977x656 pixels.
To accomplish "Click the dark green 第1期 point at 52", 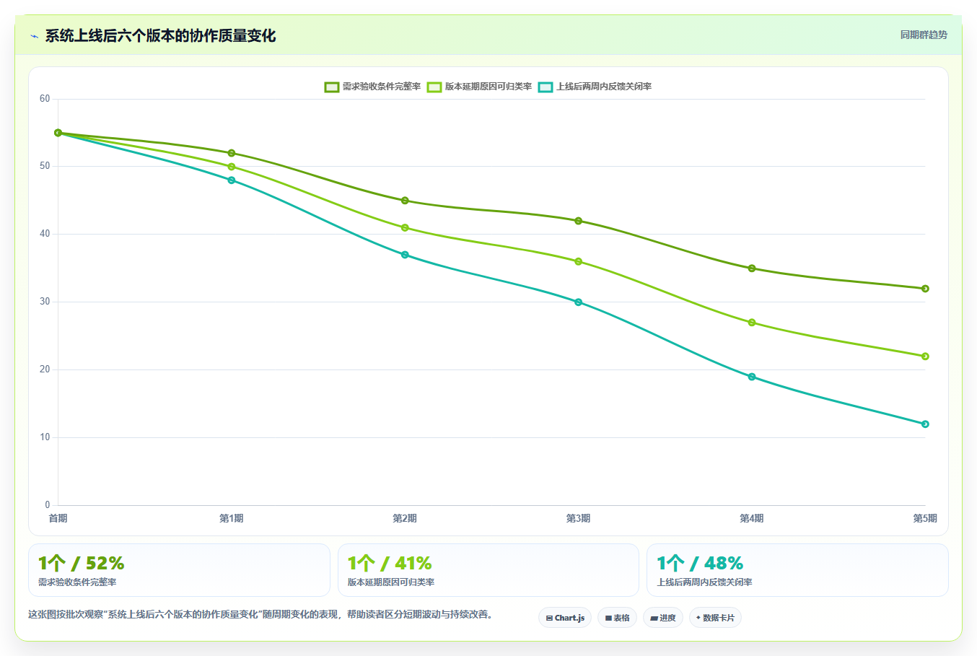I will (x=232, y=153).
